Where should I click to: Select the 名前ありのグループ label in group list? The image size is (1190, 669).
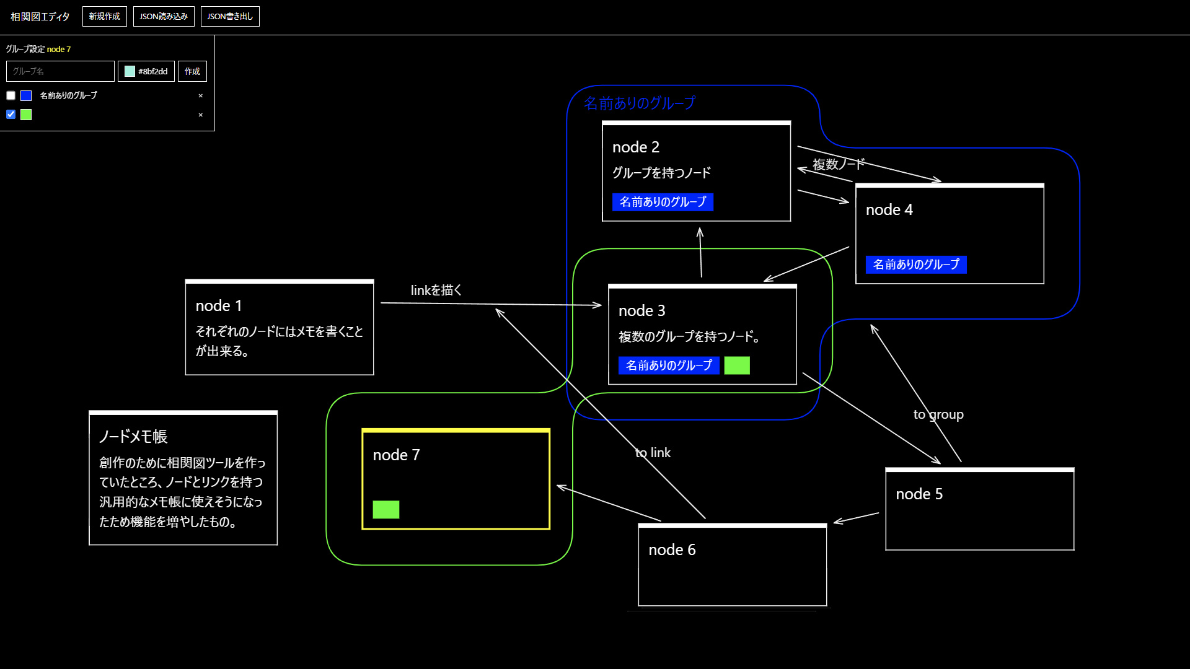(69, 95)
